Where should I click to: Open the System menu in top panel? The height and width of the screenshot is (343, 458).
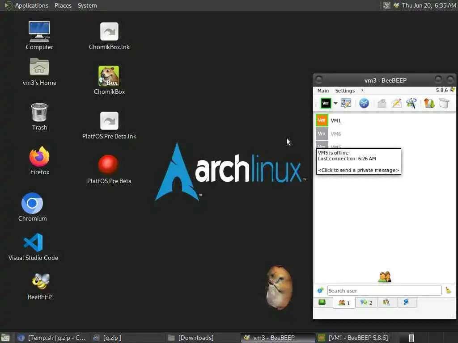[x=87, y=5]
